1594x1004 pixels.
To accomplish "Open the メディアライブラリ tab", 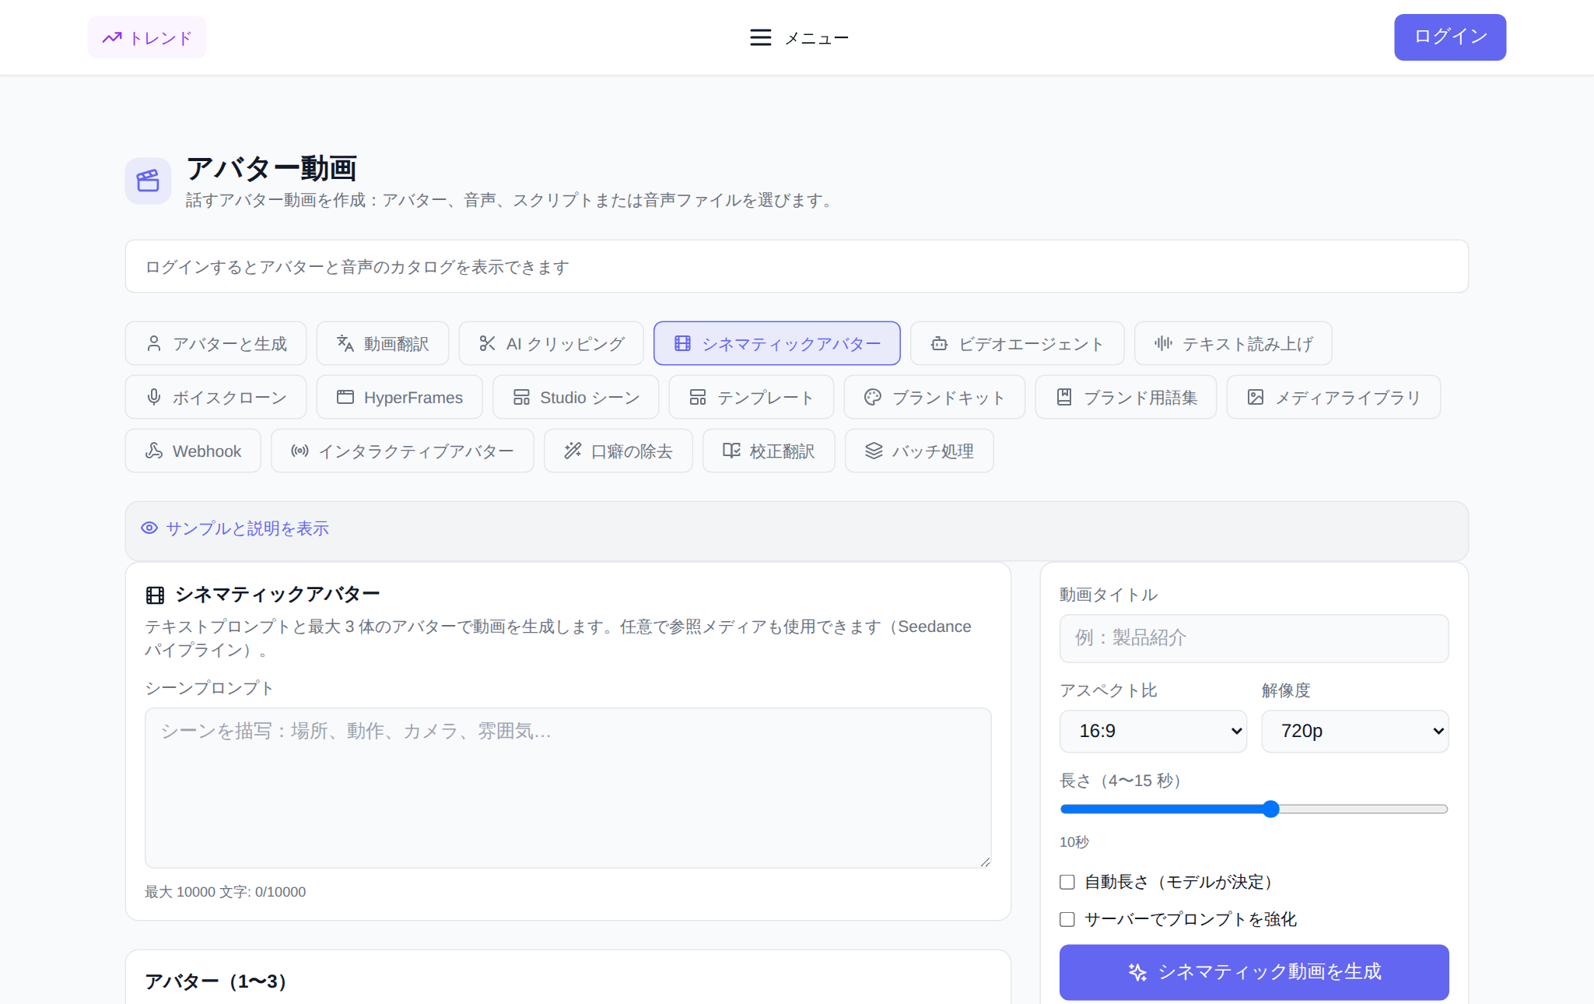I will pyautogui.click(x=1333, y=397).
